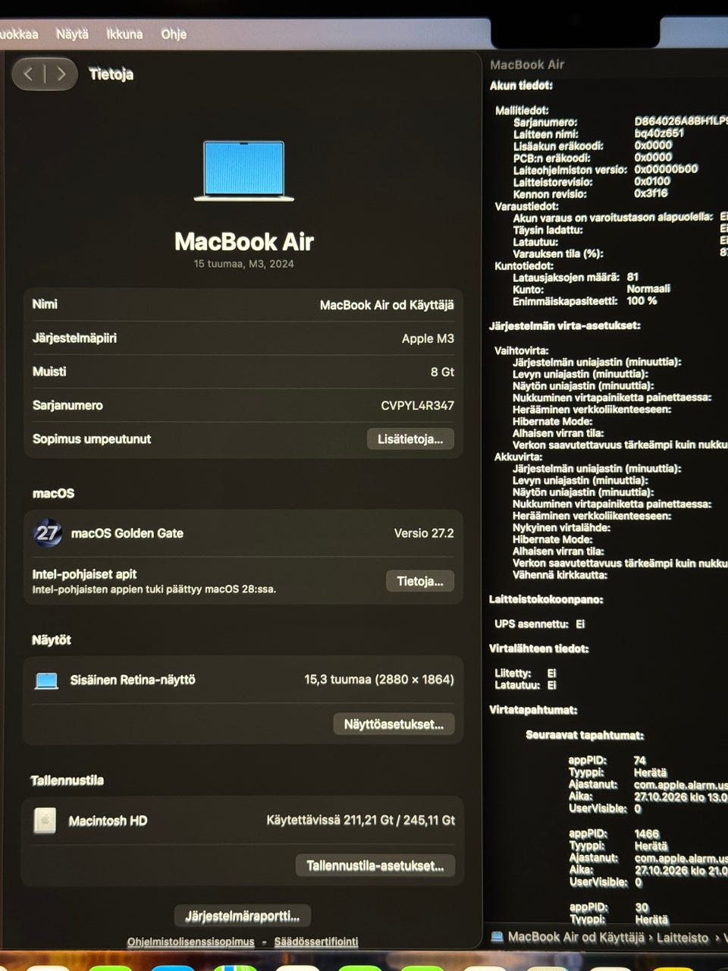Click the UPS asennettu: Ei line
Screen dimensions: 728x971
539,624
